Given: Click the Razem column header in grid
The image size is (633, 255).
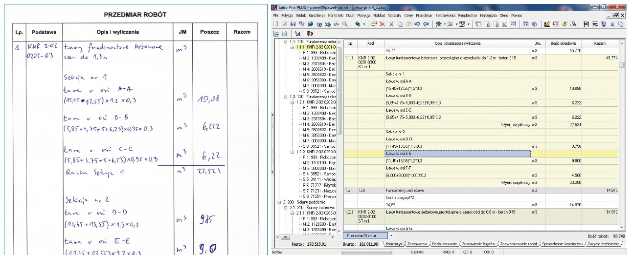Looking at the screenshot, I should tap(599, 43).
